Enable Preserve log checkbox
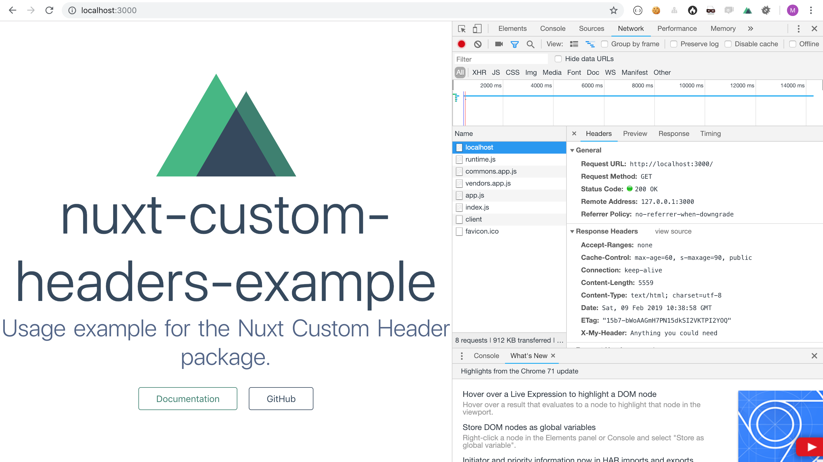This screenshot has width=823, height=462. (674, 44)
